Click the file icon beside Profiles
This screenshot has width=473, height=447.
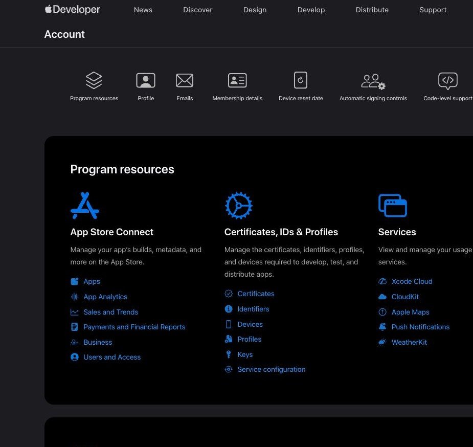coord(229,339)
